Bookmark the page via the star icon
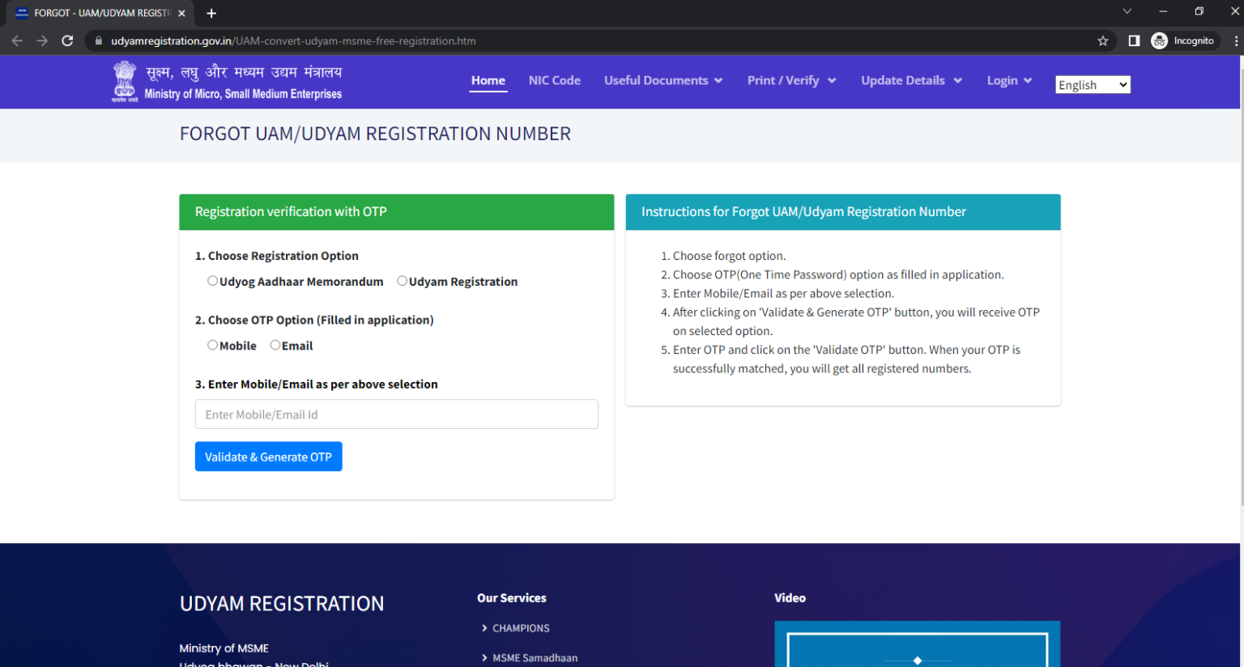The width and height of the screenshot is (1244, 667). pyautogui.click(x=1103, y=40)
